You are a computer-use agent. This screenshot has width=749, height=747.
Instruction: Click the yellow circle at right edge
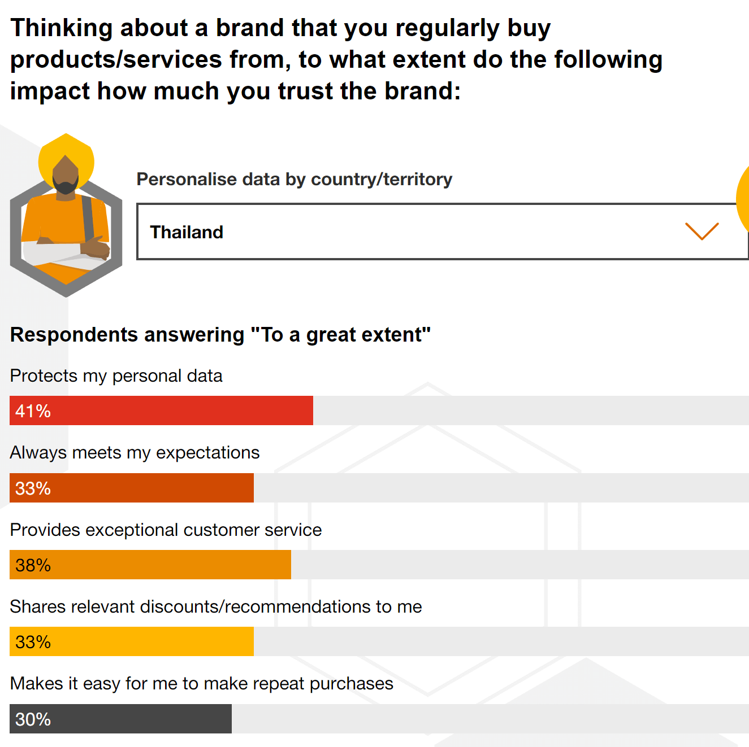pos(743,199)
